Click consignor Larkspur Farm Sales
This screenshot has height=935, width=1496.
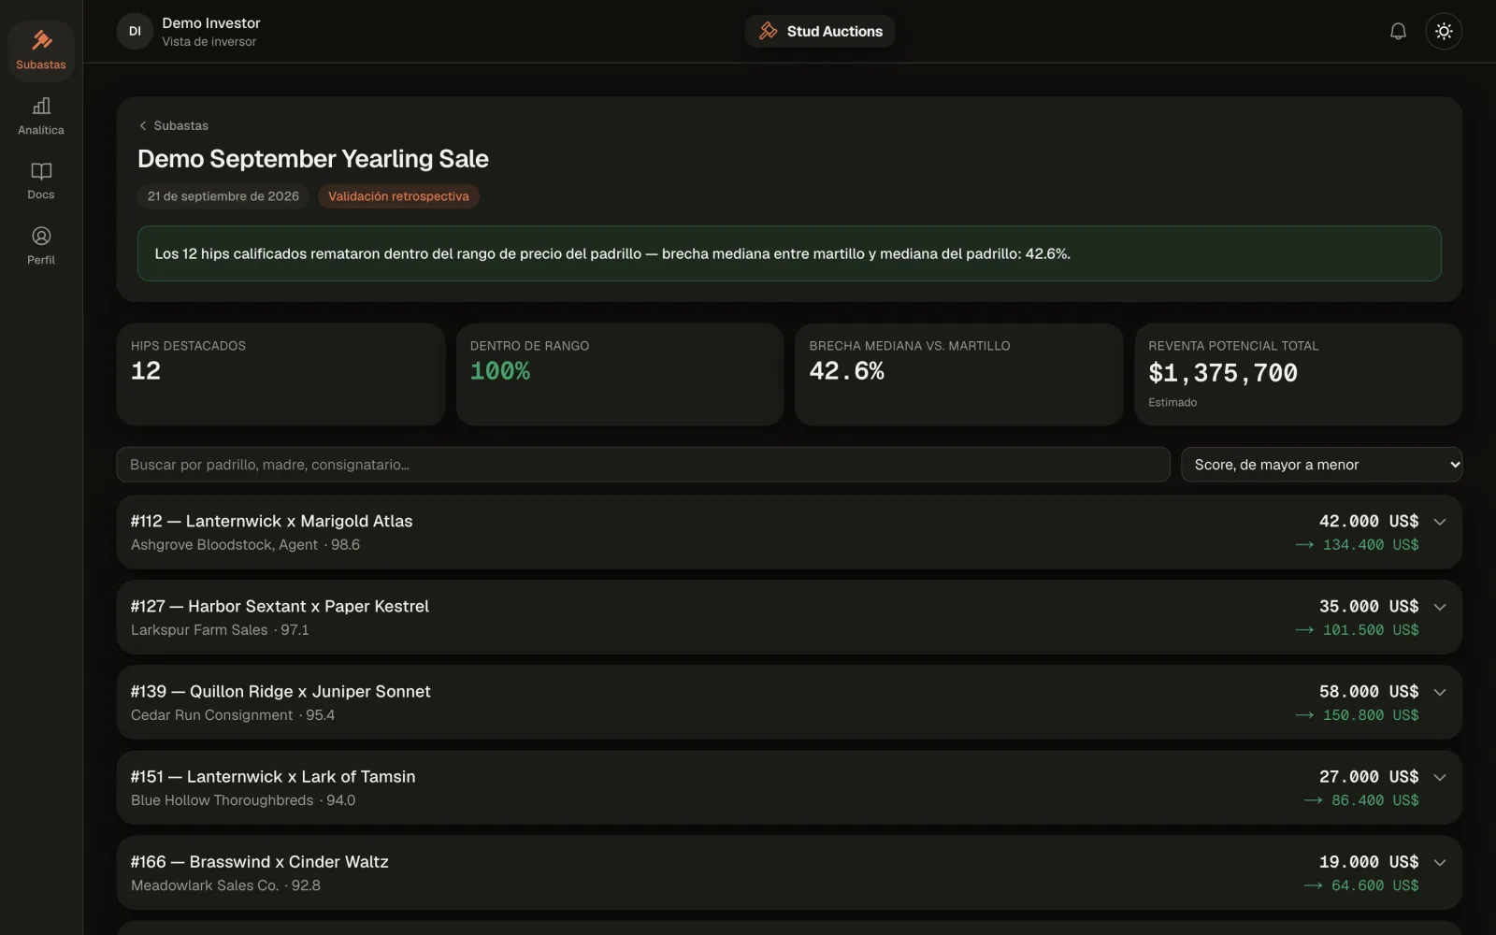(x=199, y=630)
